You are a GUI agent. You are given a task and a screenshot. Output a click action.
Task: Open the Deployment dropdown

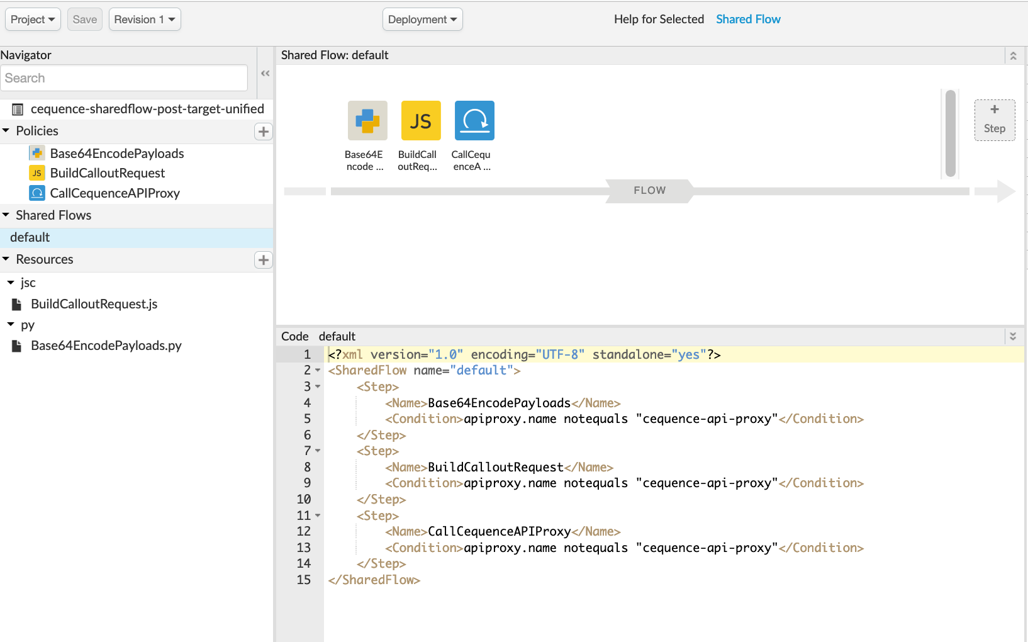pyautogui.click(x=422, y=19)
